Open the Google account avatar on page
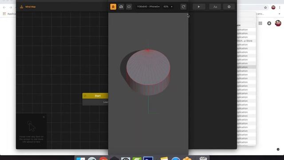 click(278, 23)
